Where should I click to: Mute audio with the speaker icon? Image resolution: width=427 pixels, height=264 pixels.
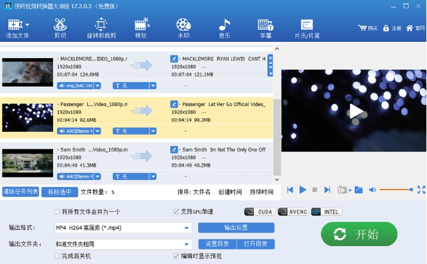point(372,189)
